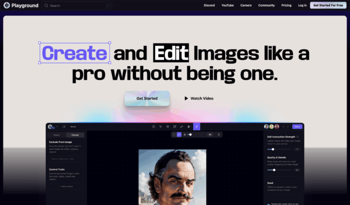
Task: Select the hand pan tool
Action: pos(168,127)
